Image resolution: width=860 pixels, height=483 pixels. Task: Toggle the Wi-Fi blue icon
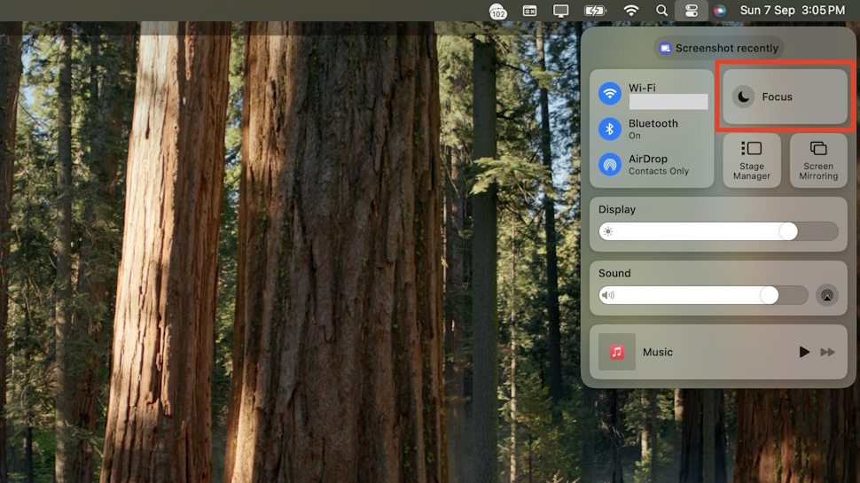(x=609, y=93)
